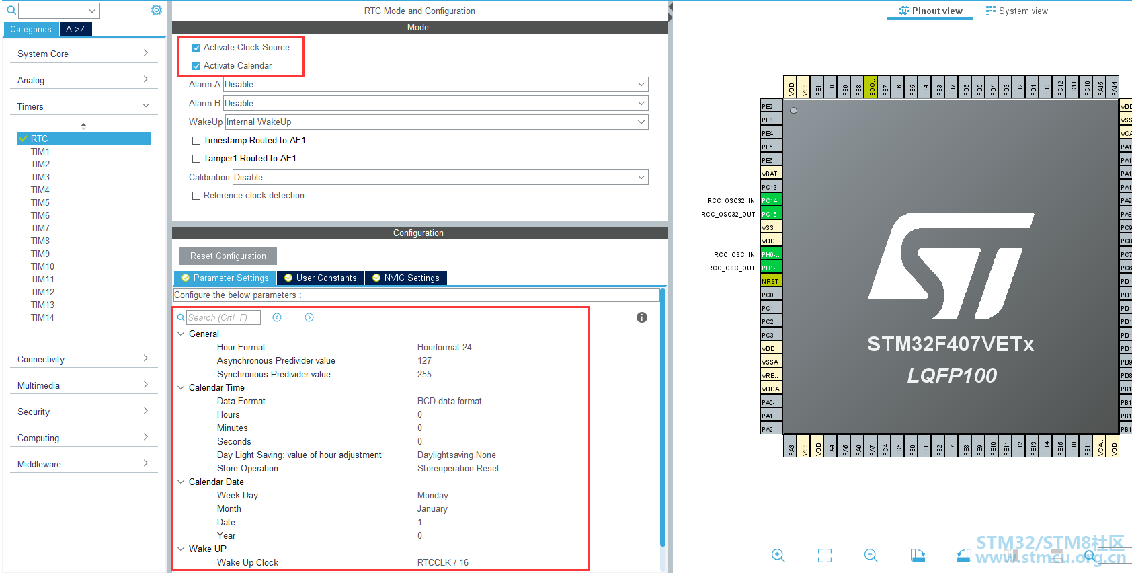Select the green PH0 pin

(771, 254)
